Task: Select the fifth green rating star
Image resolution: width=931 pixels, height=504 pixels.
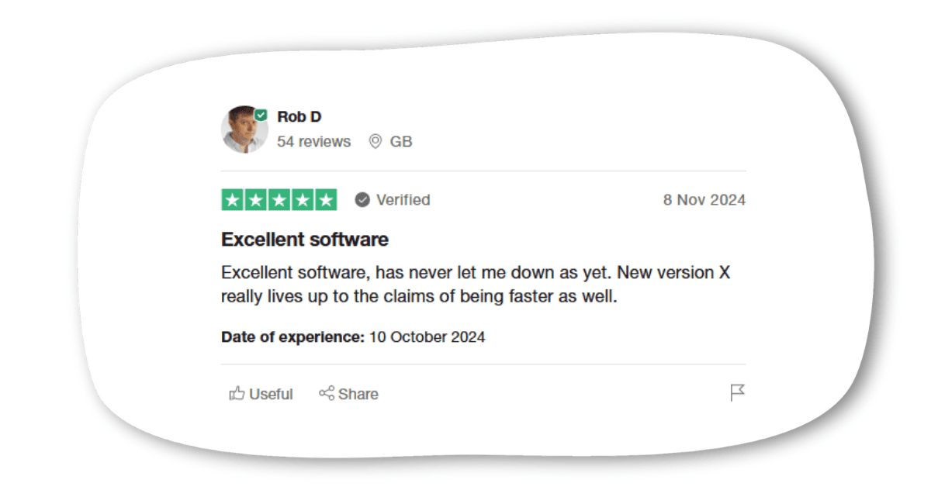Action: (x=326, y=200)
